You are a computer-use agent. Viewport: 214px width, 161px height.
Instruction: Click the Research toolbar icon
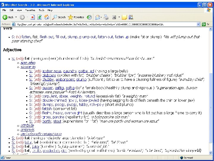coord(131,17)
